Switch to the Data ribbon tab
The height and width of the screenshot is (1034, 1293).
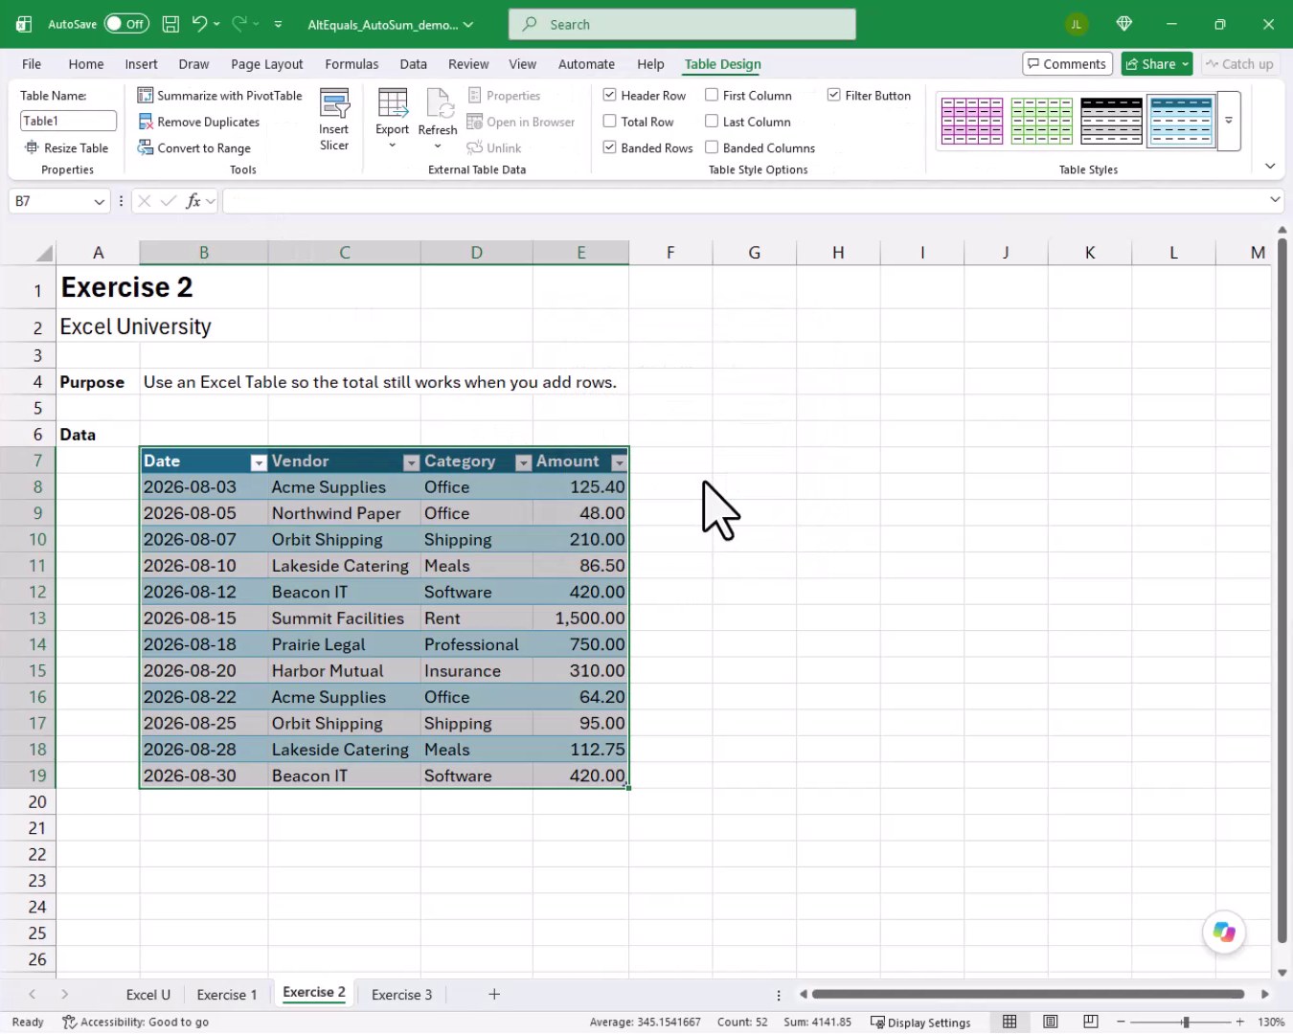(x=413, y=64)
